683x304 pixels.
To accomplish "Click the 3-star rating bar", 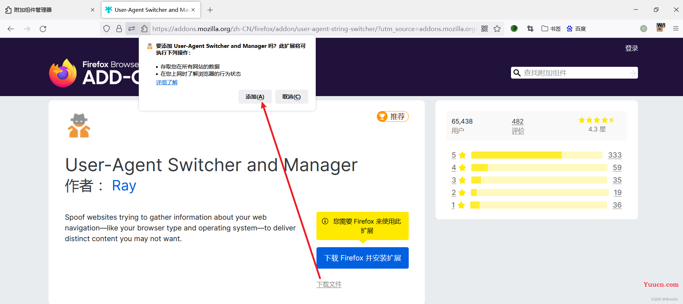I will 539,180.
